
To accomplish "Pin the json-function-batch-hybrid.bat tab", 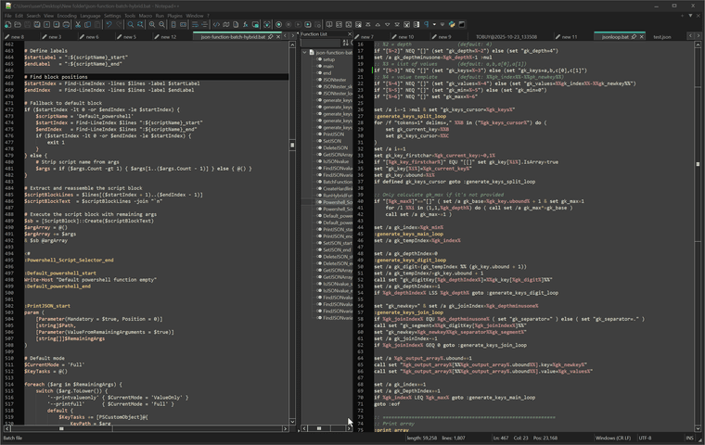I will coord(270,37).
